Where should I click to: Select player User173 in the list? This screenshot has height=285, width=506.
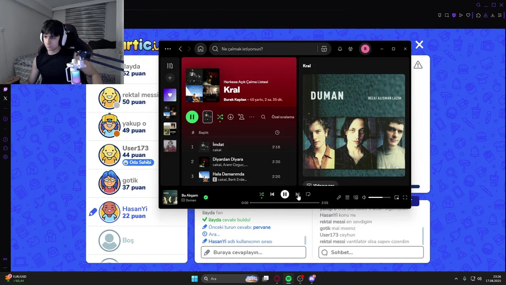[x=136, y=155]
